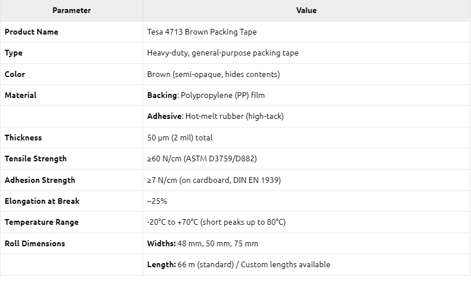Click the ≥60 N/cm tensile value

tap(202, 159)
